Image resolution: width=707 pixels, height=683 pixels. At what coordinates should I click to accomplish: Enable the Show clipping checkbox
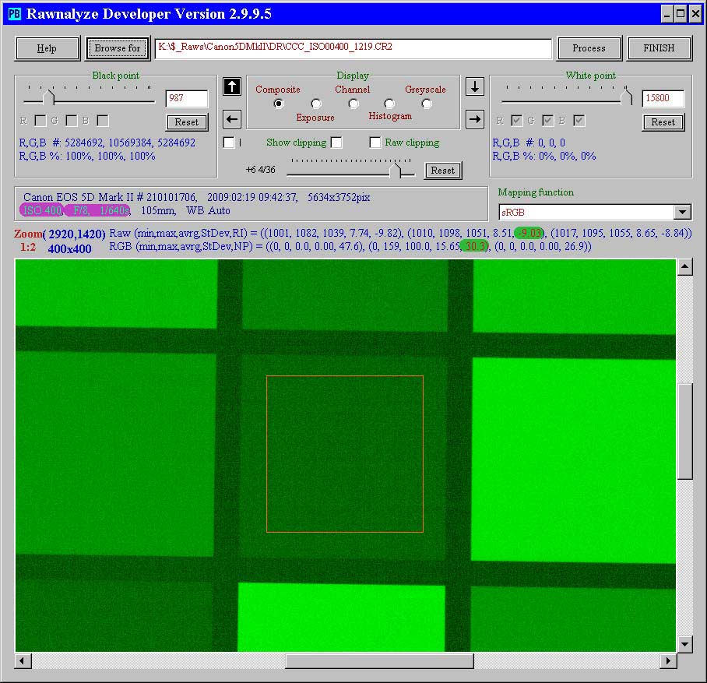(336, 143)
